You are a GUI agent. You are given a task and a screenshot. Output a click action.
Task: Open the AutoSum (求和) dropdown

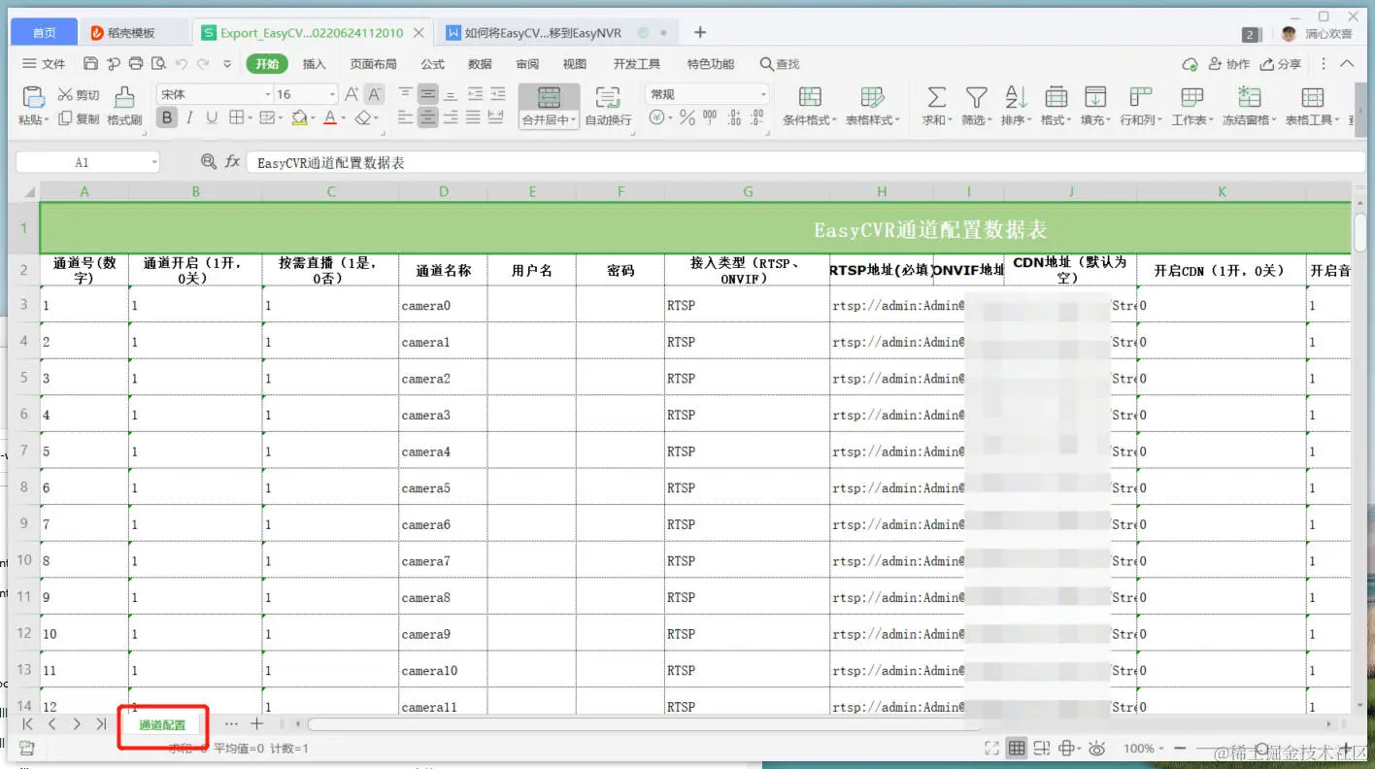[x=949, y=120]
